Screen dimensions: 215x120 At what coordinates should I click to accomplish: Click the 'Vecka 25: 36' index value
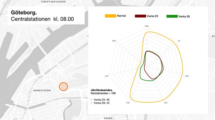pyautogui.click(x=101, y=100)
